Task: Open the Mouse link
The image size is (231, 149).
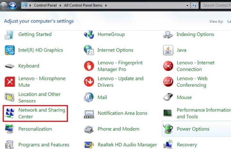Action: [184, 97]
